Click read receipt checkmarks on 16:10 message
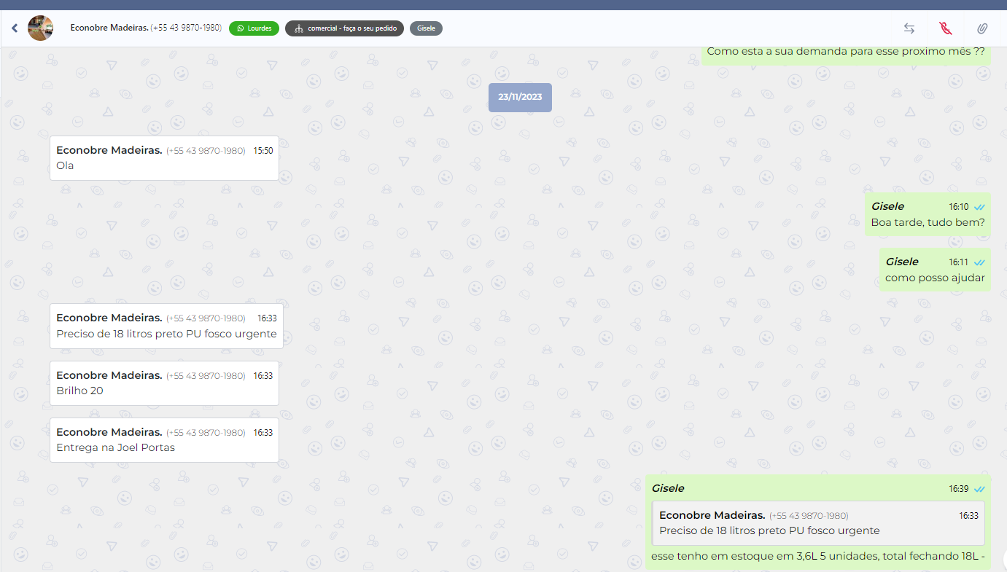The height and width of the screenshot is (572, 1007). point(979,207)
